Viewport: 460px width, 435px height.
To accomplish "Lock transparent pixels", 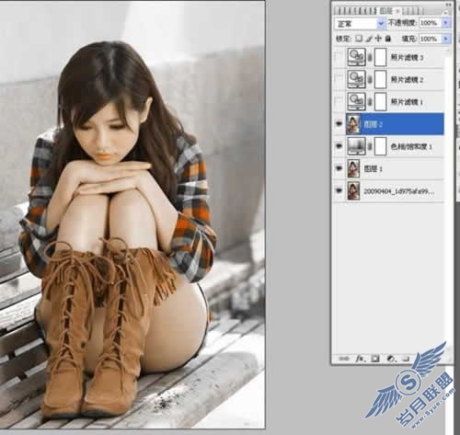I will pos(359,39).
